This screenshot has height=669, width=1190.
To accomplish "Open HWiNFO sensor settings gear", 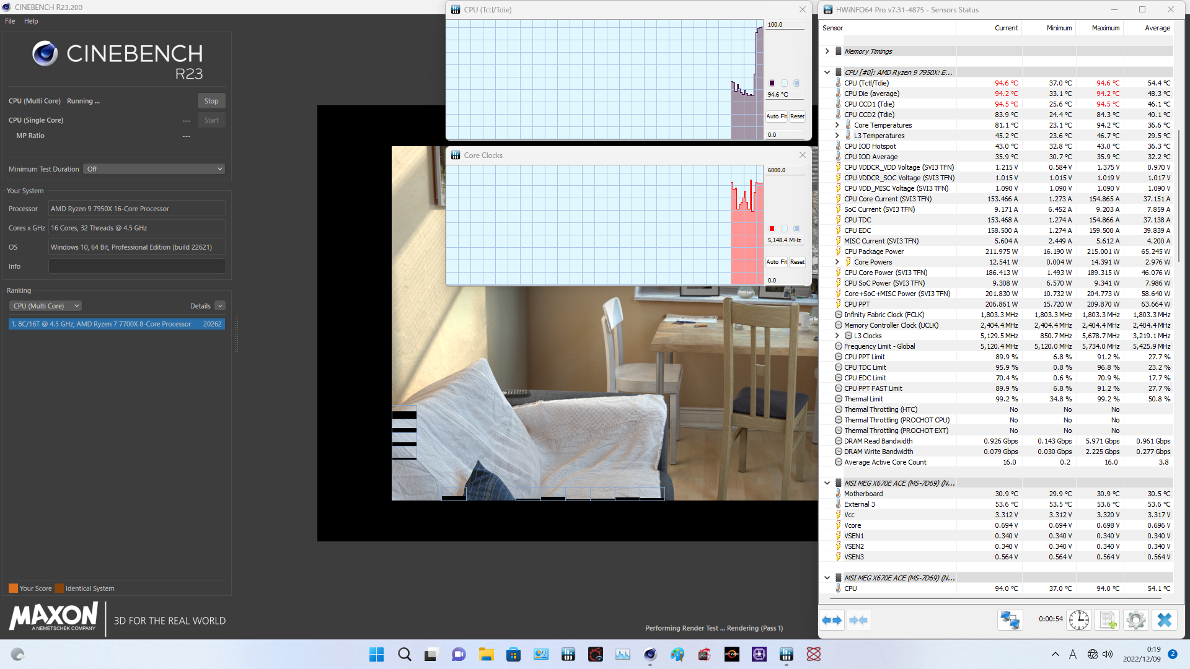I will pos(1136,620).
